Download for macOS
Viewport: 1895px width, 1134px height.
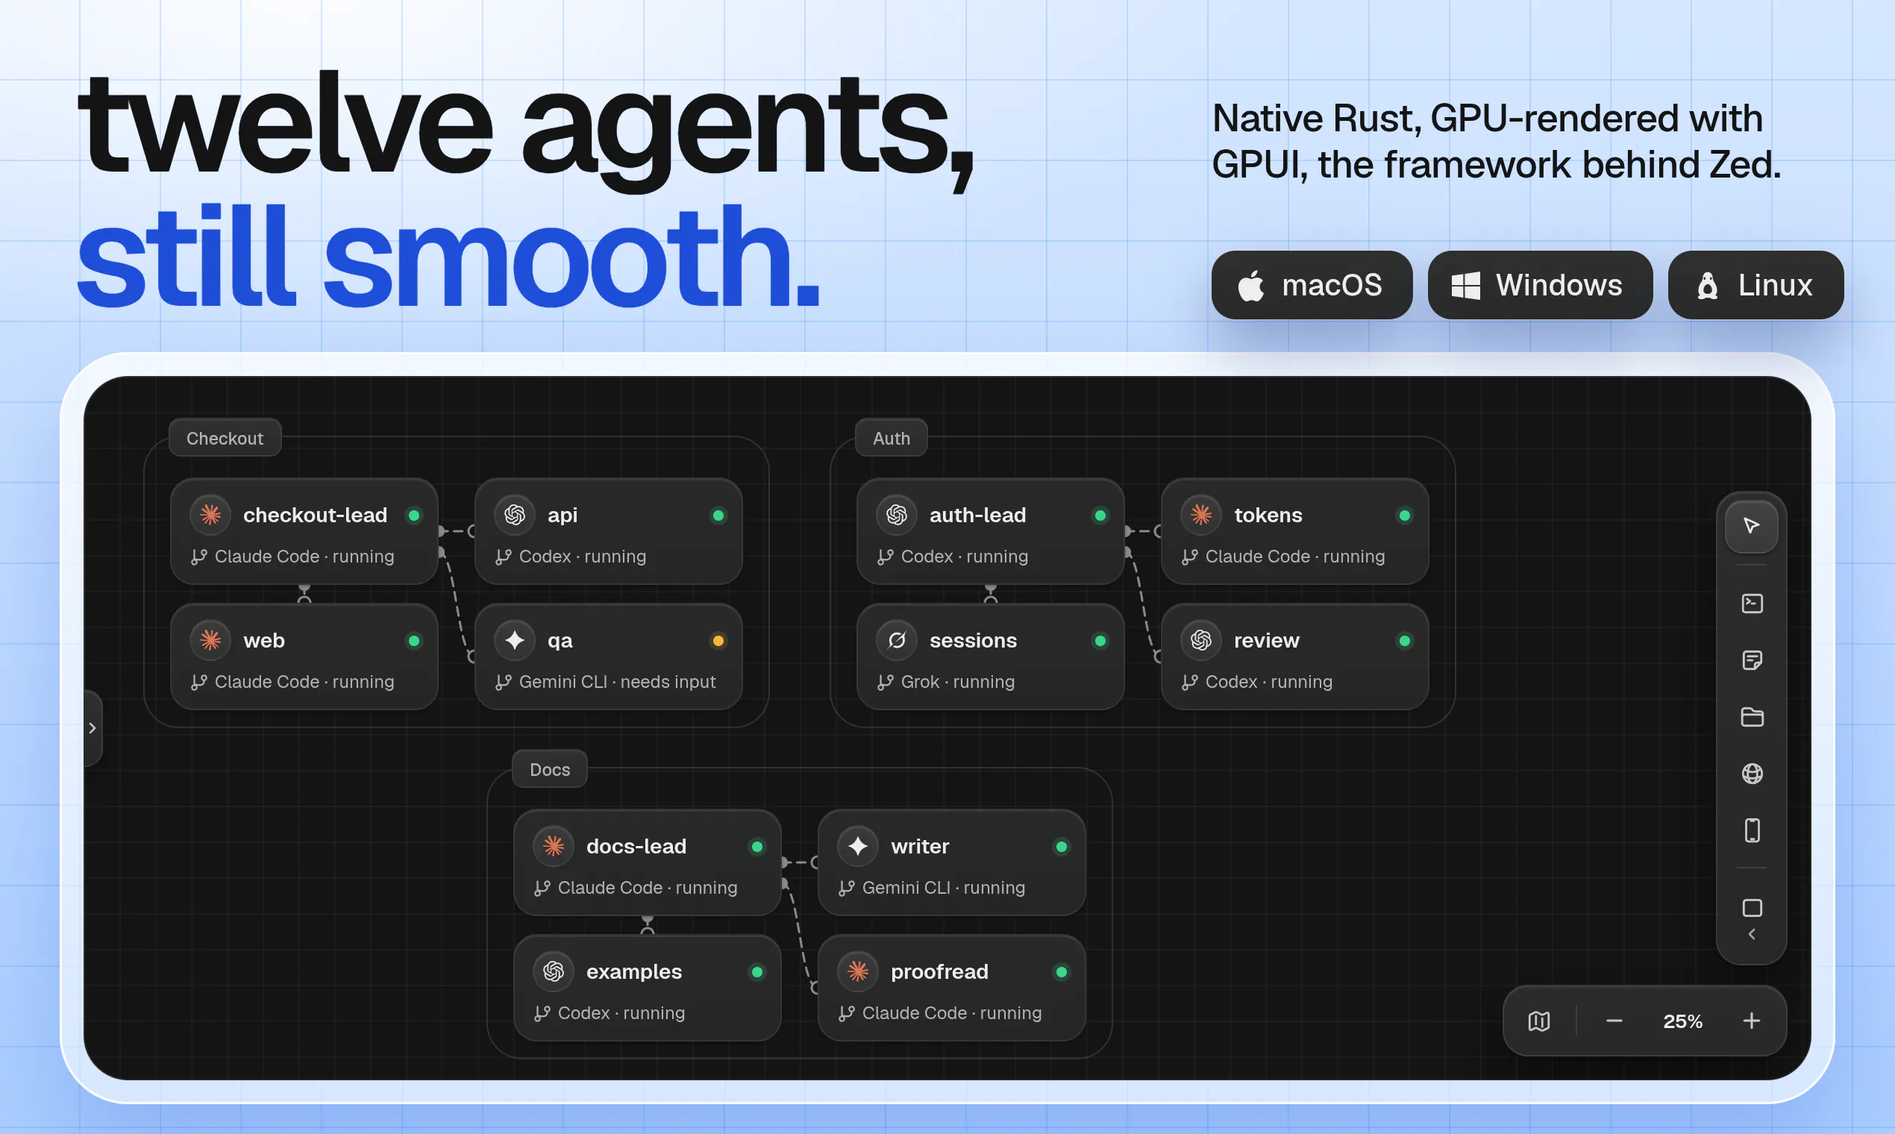coord(1312,285)
